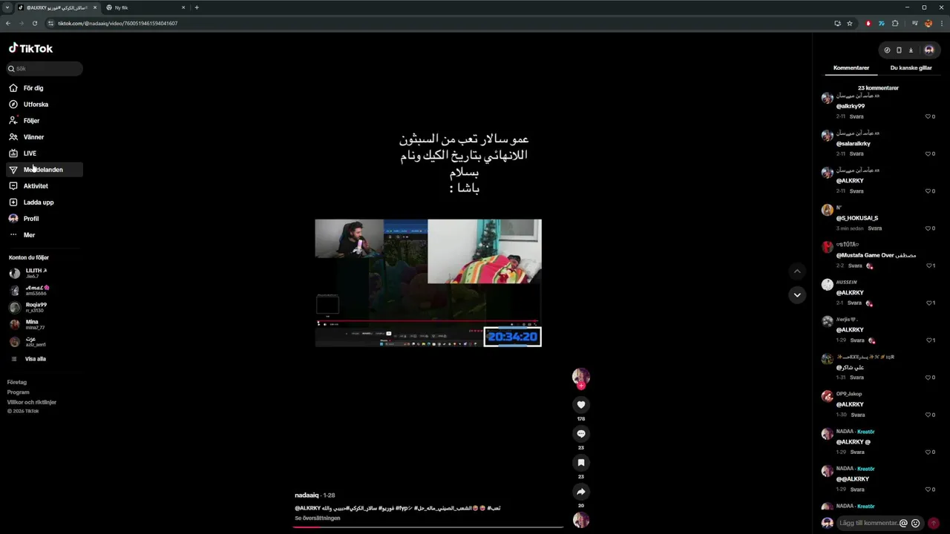This screenshot has width=950, height=534.
Task: Open followed account Roqia99
Action: (36, 307)
